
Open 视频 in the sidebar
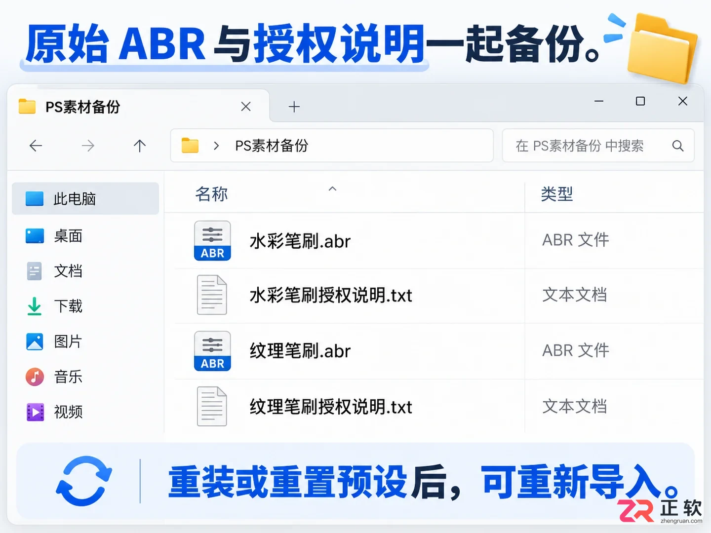click(x=85, y=412)
